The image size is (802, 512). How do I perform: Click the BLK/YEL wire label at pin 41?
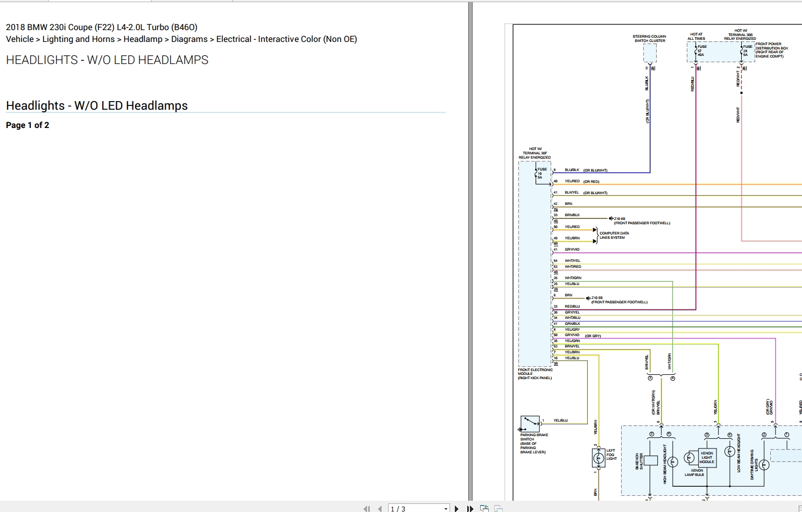point(572,193)
